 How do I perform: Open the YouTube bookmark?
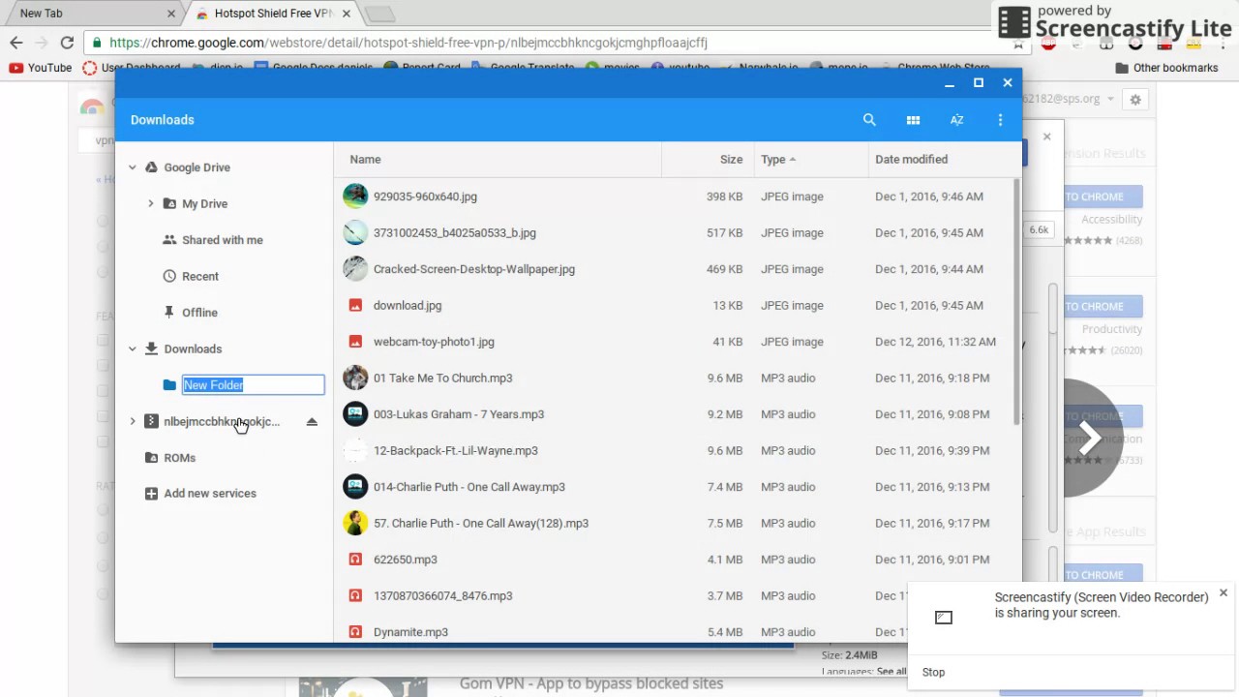(x=41, y=68)
